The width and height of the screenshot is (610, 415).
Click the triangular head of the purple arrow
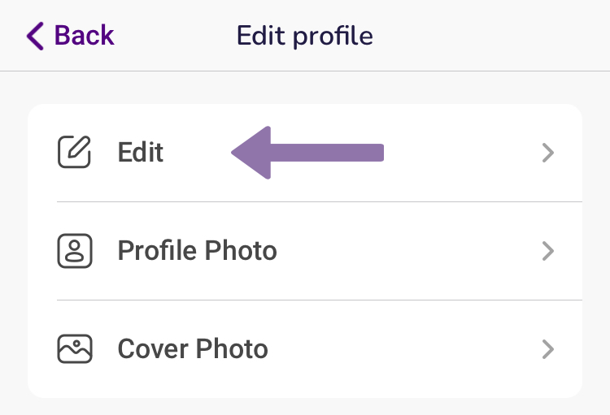tap(253, 153)
